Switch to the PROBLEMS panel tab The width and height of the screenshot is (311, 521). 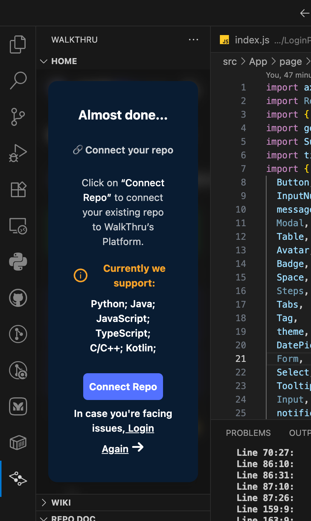pos(248,433)
